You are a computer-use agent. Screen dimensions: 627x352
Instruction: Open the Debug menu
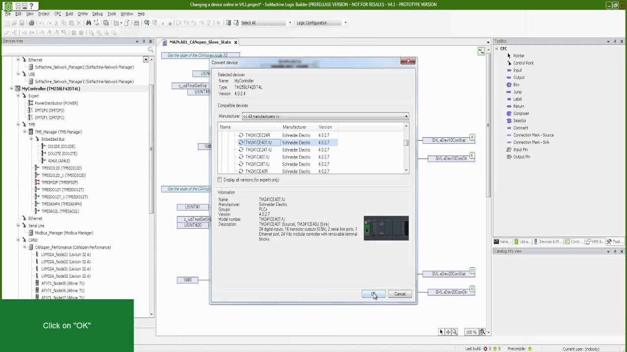click(97, 14)
